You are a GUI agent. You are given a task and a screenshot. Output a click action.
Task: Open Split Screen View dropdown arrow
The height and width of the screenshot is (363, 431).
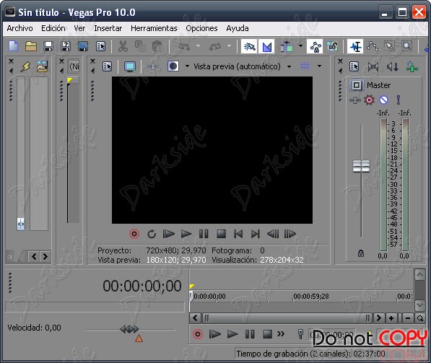click(x=187, y=66)
